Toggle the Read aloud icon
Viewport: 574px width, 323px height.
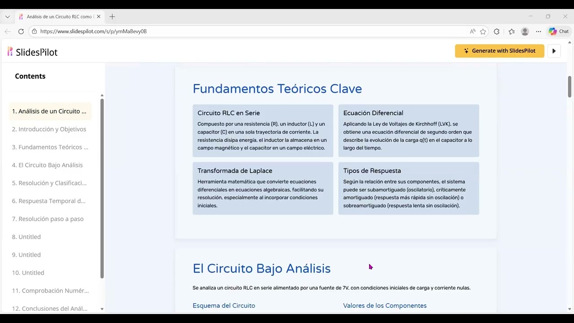(x=473, y=31)
